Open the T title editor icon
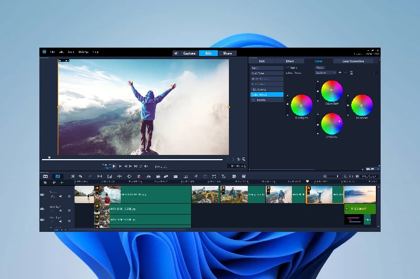Viewport: 420px width, 279px height. click(x=224, y=176)
